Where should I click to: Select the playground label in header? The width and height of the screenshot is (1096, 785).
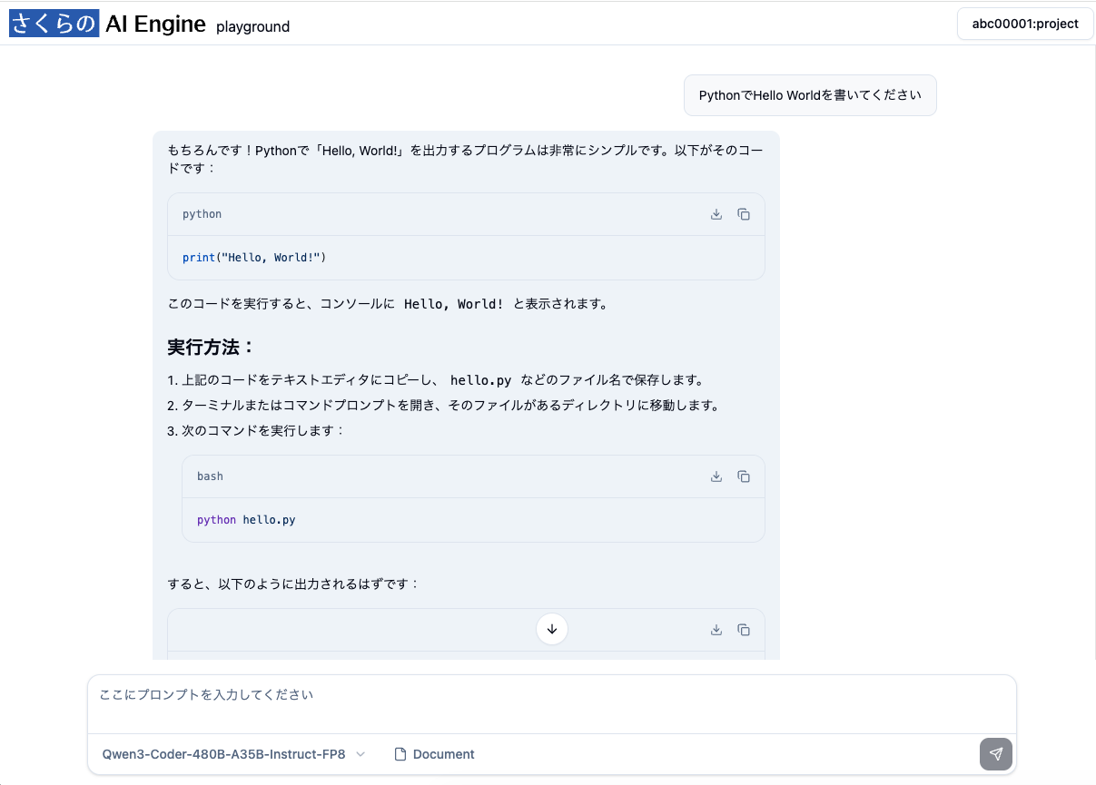click(x=252, y=27)
